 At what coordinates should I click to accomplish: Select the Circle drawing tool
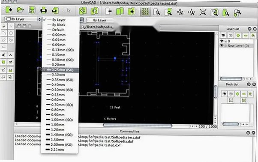click(11, 33)
